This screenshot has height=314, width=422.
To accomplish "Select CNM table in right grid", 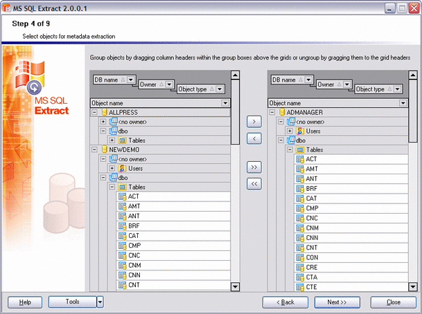I will tap(351, 228).
